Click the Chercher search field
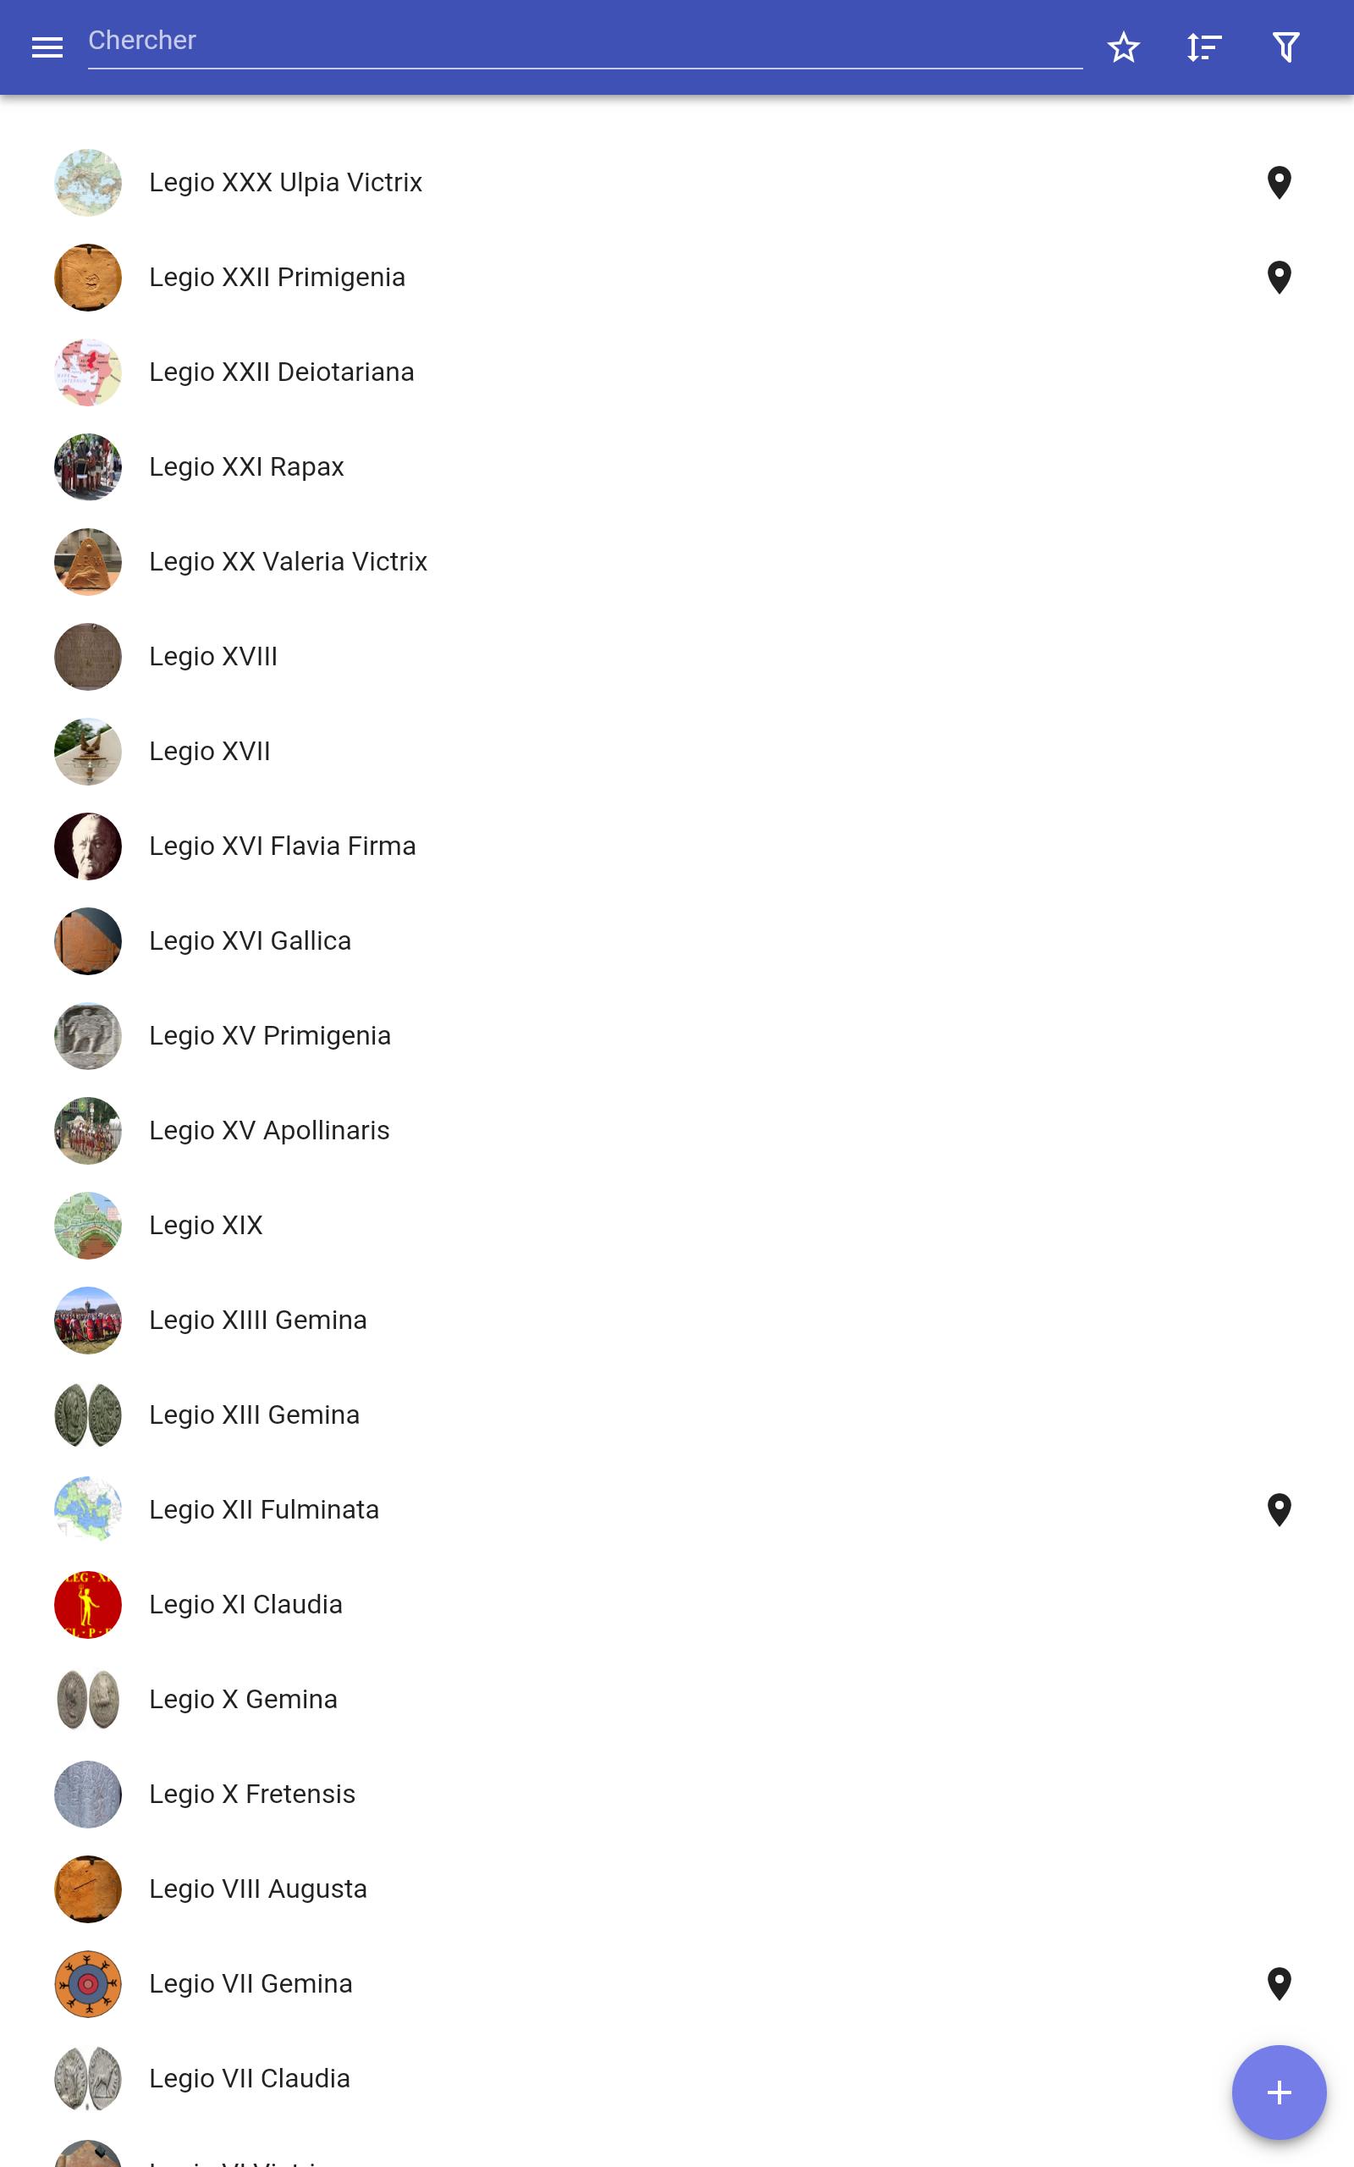 585,41
